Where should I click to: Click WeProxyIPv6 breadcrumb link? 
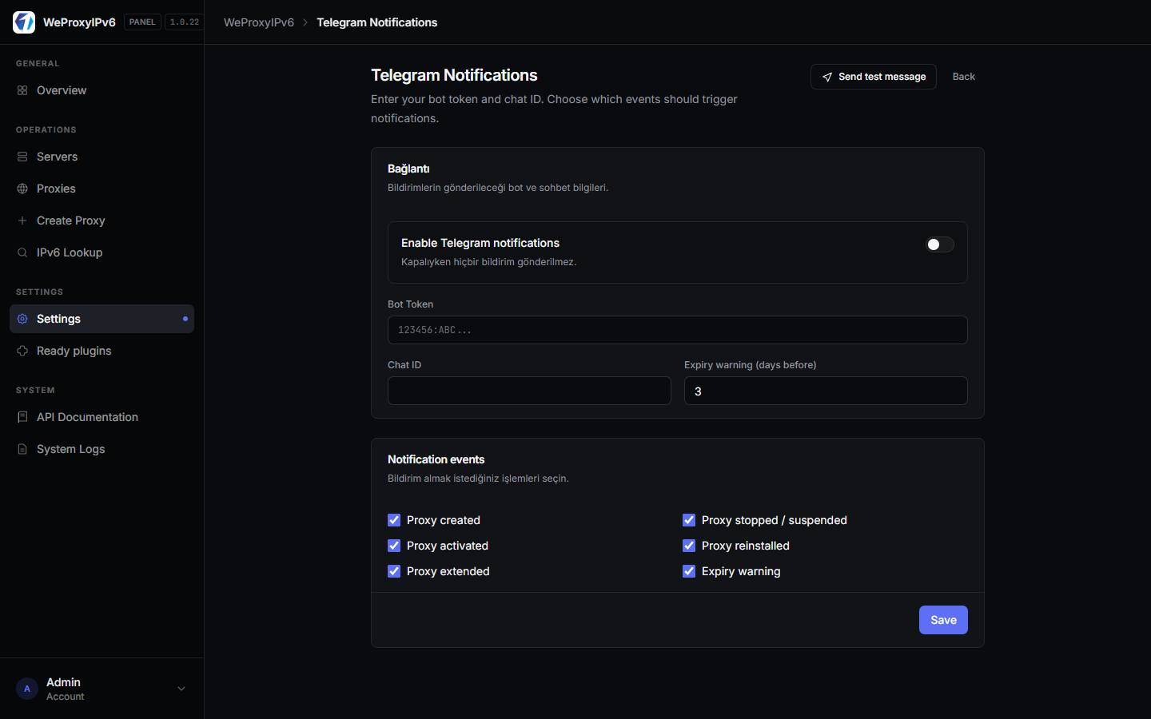click(x=259, y=22)
